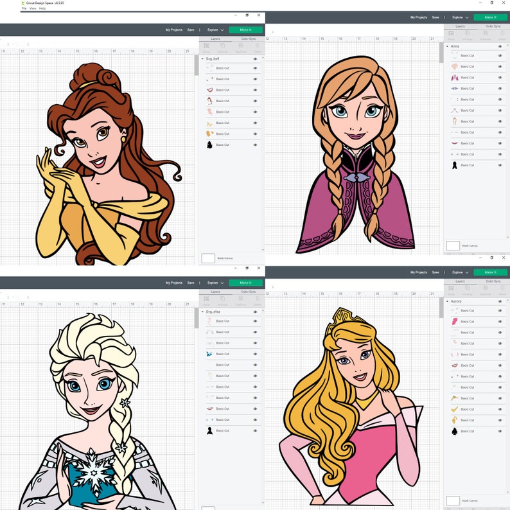510x510 pixels.
Task: Select red lips layer thumbnail under Svg_bell
Action: click(210, 90)
